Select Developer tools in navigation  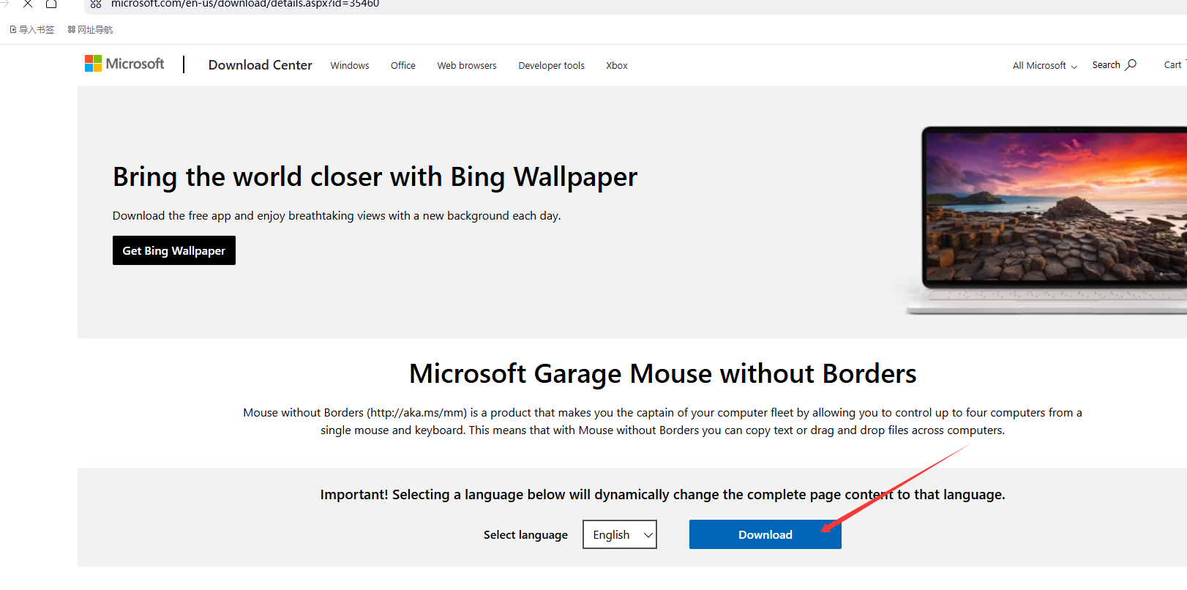coord(551,66)
